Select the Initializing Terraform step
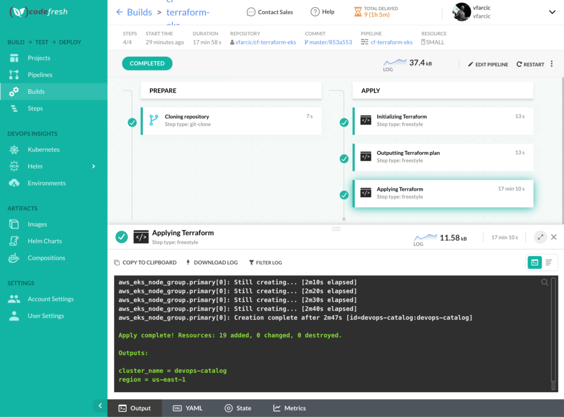Image resolution: width=564 pixels, height=417 pixels. pyautogui.click(x=443, y=121)
